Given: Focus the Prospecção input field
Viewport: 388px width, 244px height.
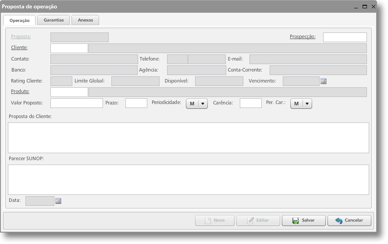Looking at the screenshot, I should tap(345, 37).
